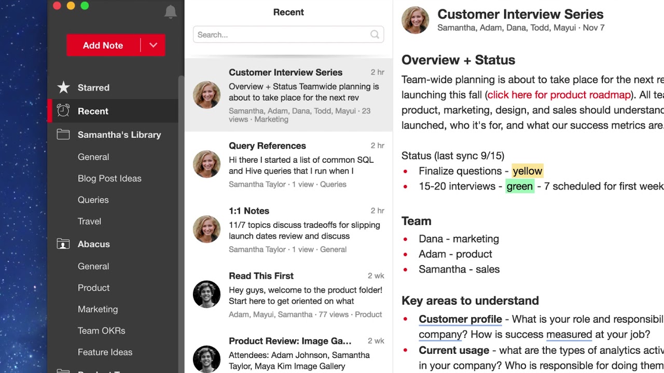Screen dimensions: 664x373
Task: Click 'Status (last sync 9/15)' line
Action: (453, 156)
